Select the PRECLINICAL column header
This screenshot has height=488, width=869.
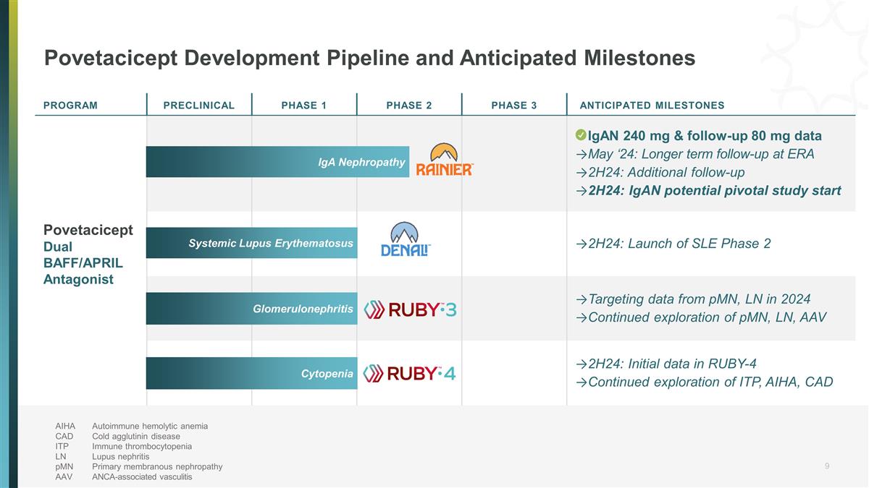pos(199,106)
